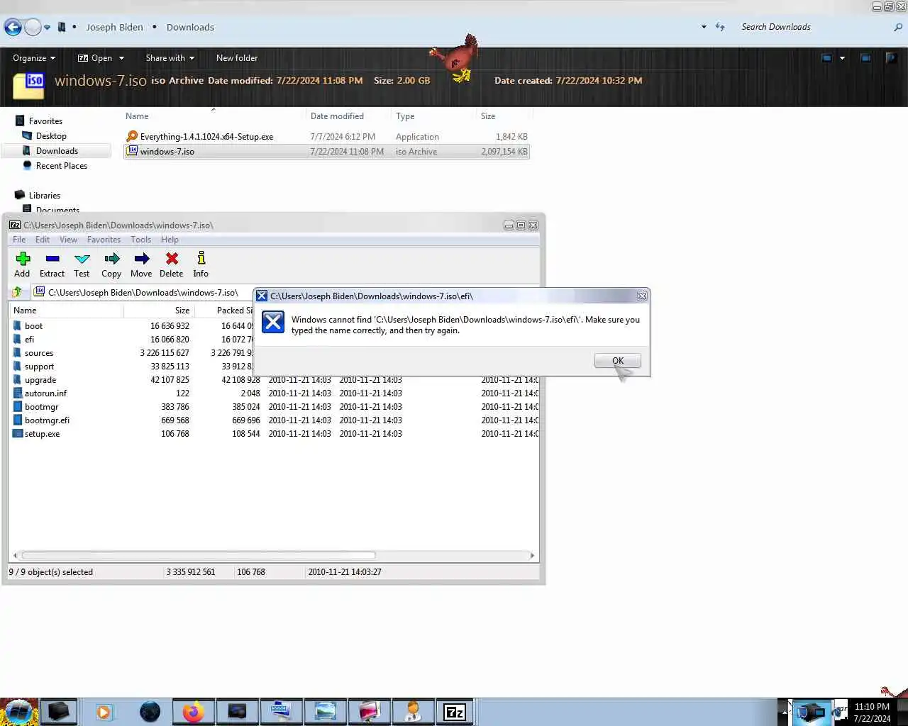Select bootmgr.efi in 7-Zip list
The height and width of the screenshot is (726, 908).
[x=47, y=420]
